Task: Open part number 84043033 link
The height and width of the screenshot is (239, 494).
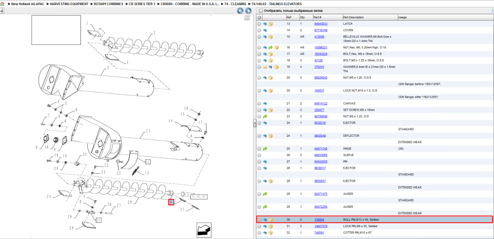Action: click(x=321, y=24)
